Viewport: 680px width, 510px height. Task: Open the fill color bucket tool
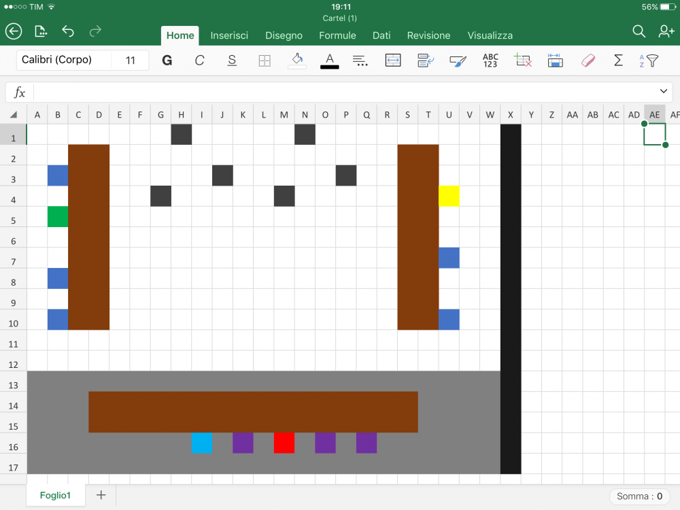pyautogui.click(x=297, y=61)
